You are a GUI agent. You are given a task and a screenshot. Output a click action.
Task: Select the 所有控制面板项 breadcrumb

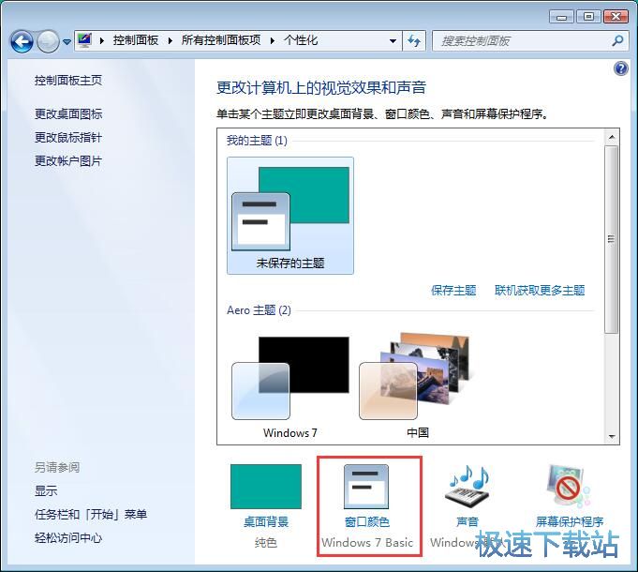point(221,40)
